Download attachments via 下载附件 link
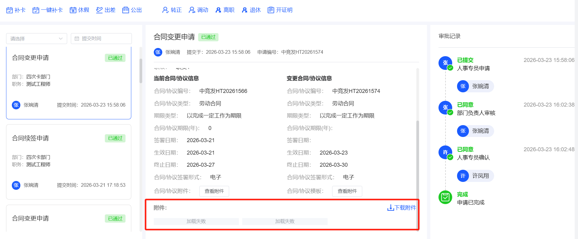This screenshot has height=239, width=578. (402, 208)
